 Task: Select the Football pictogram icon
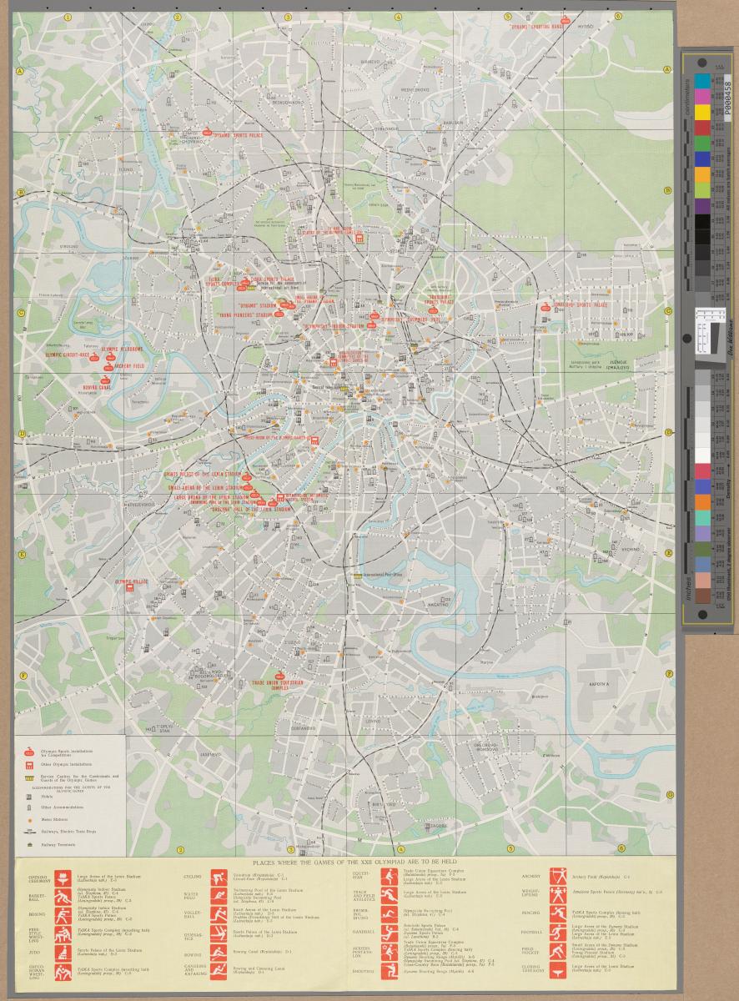tap(556, 933)
